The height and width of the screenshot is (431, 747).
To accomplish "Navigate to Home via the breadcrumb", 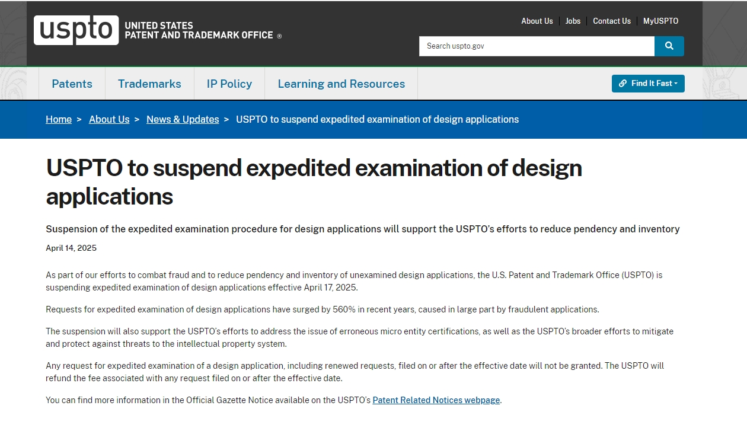I will 59,119.
